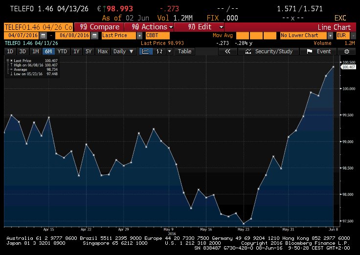Image resolution: width=360 pixels, height=255 pixels.
Task: Open the Security/Study button
Action: pos(269,51)
